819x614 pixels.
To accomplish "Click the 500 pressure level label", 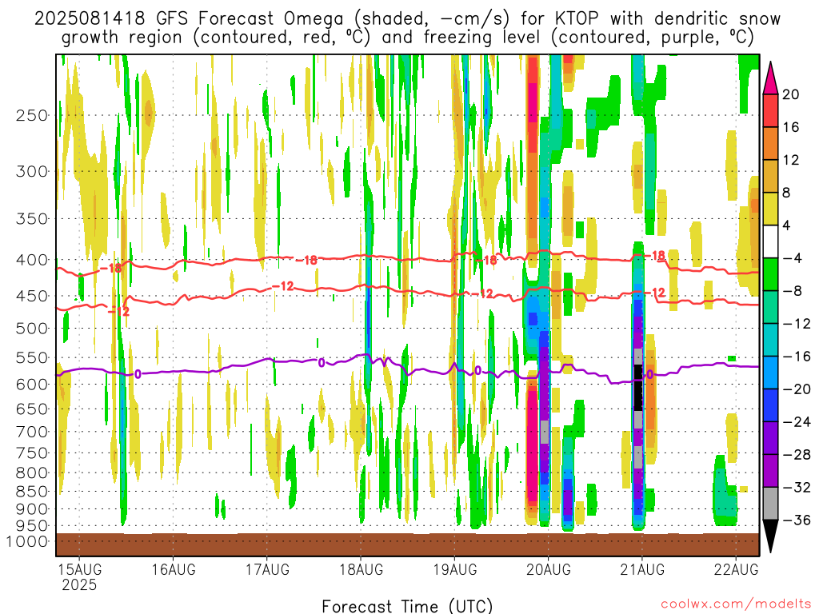I will coord(32,329).
